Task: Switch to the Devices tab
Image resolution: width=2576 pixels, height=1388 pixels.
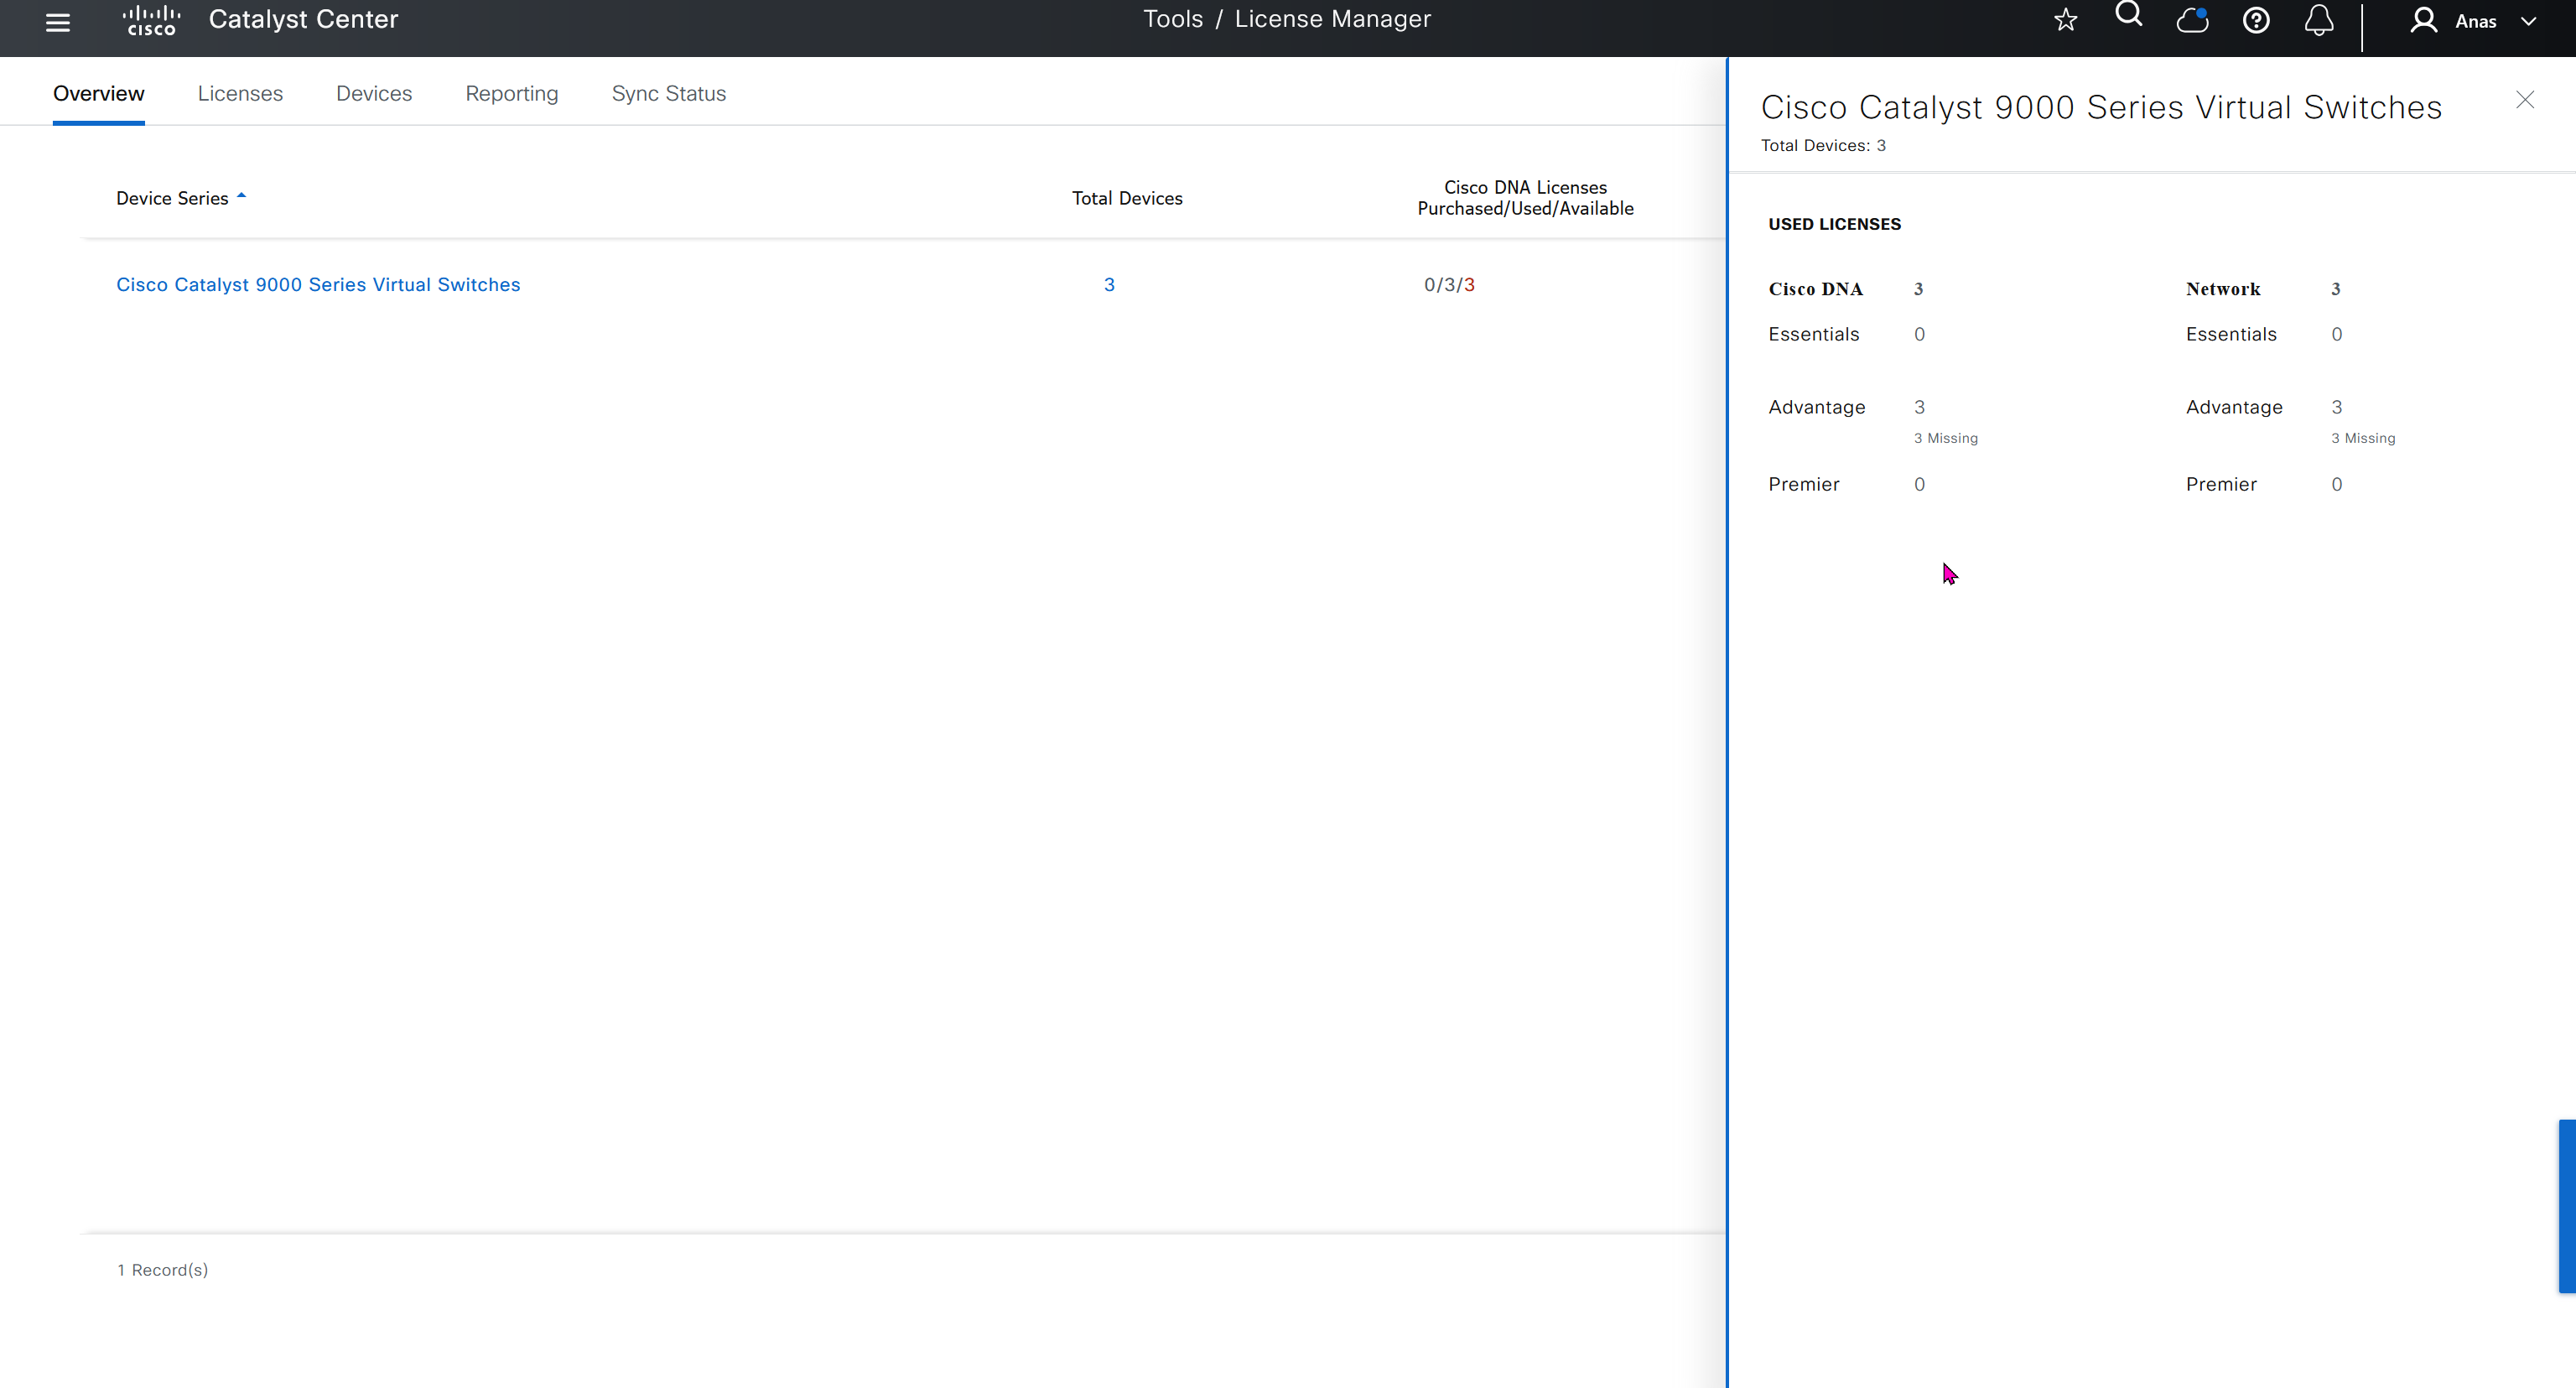Action: coord(374,93)
